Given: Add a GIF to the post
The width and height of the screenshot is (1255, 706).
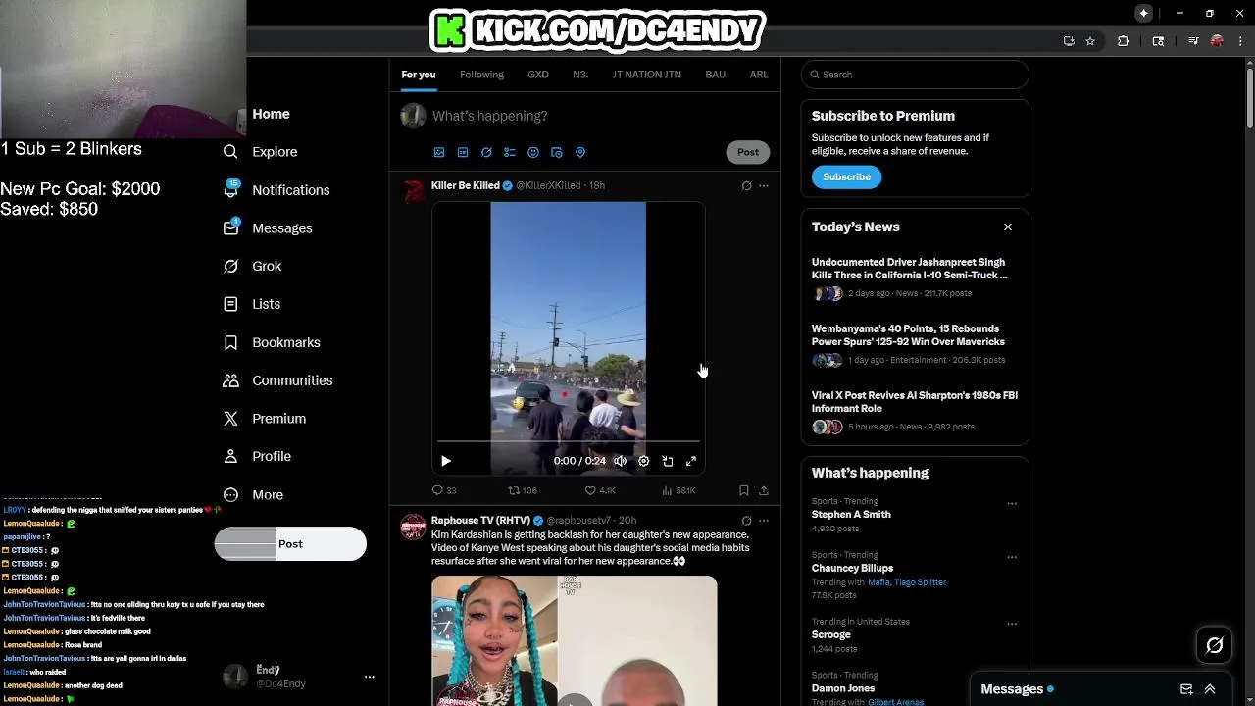Looking at the screenshot, I should (x=463, y=152).
